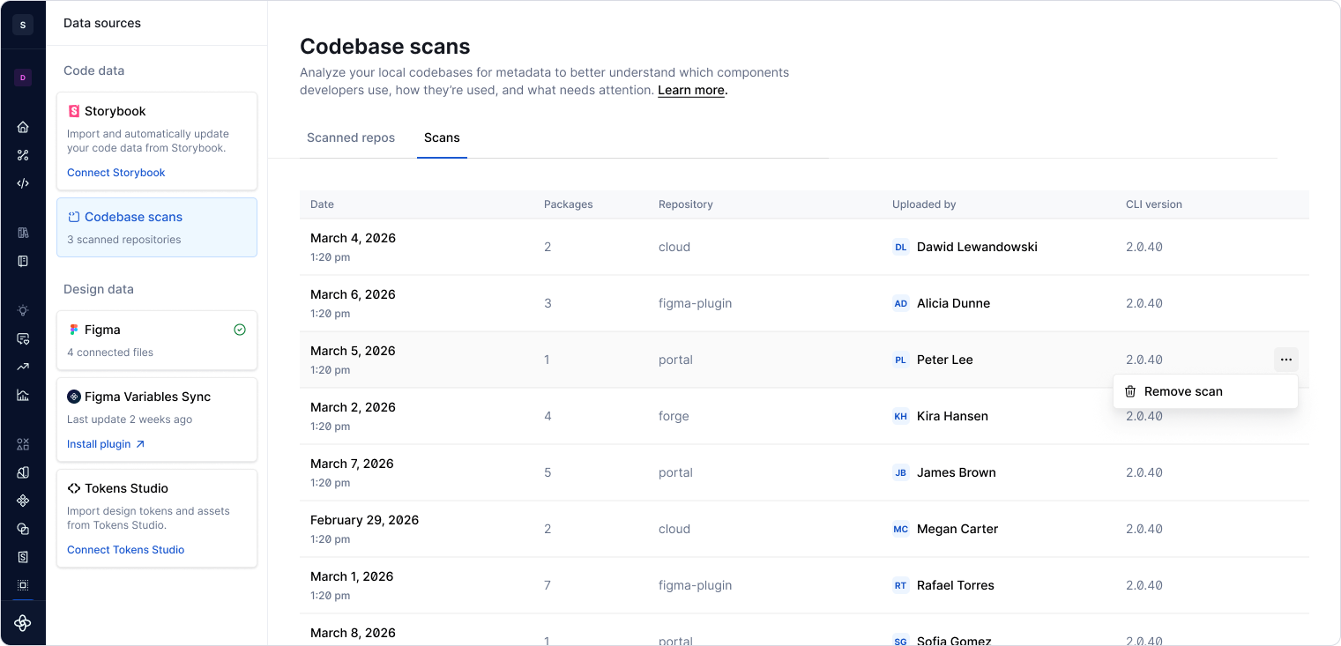The image size is (1341, 646).
Task: Click the KH avatar for Kira Hansen
Action: click(901, 416)
